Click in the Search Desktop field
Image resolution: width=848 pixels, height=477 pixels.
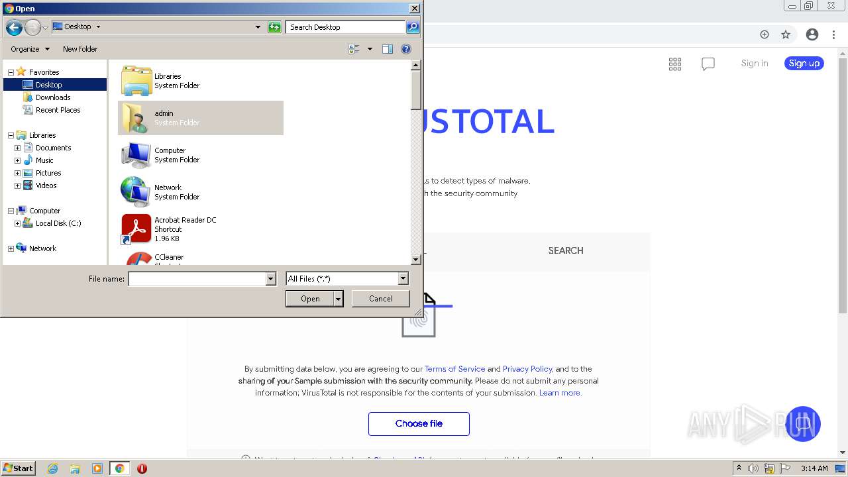(x=346, y=27)
